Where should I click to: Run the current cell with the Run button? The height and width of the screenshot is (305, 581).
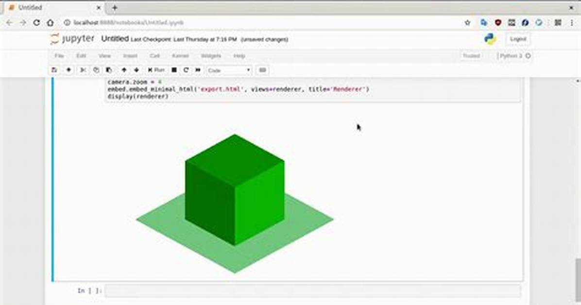point(156,70)
